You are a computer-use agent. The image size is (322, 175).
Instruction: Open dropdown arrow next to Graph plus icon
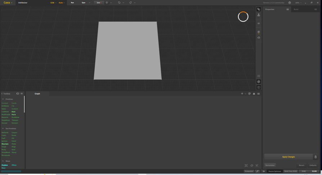click(245, 94)
